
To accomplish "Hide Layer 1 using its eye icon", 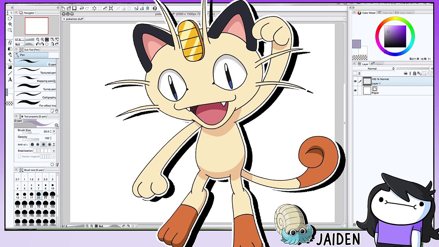I will coord(355,81).
